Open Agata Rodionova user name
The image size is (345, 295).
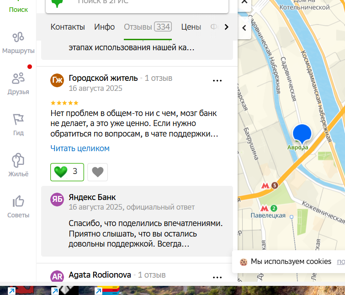point(100,275)
